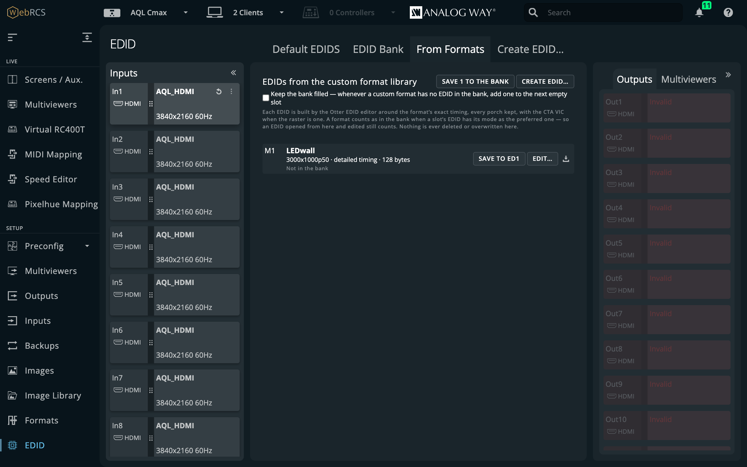Open Formats page
747x467 pixels.
(50, 420)
